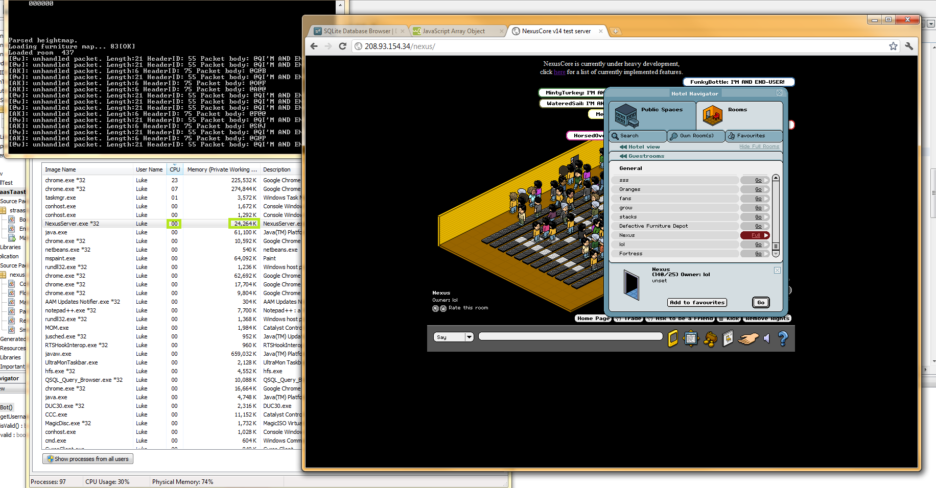Go forward in Chrome browser

(x=328, y=46)
